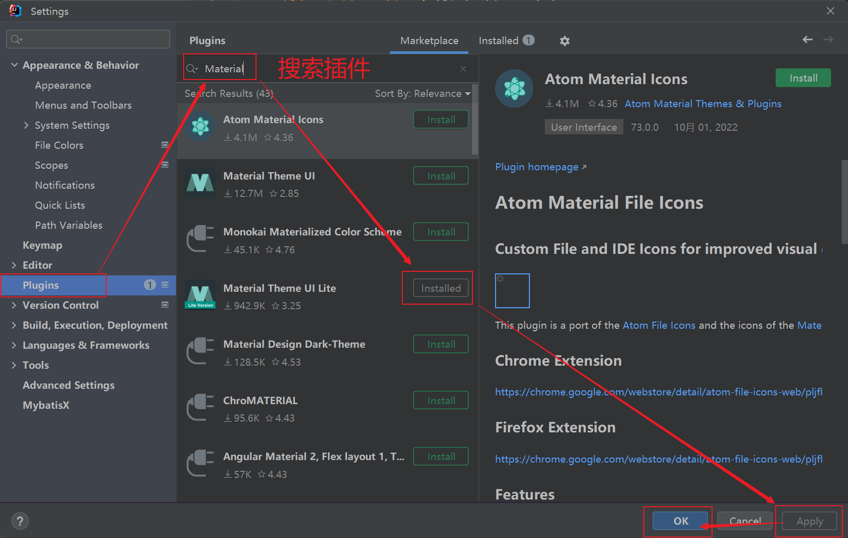Select Keymap in settings tree
848x538 pixels.
(43, 245)
